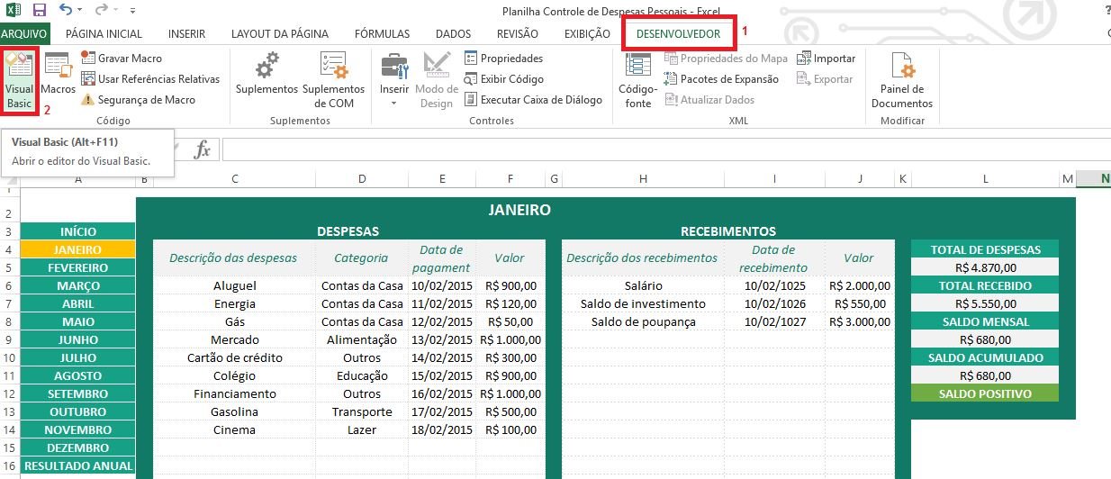
Task: Open Suplementos de COM
Action: click(x=333, y=79)
